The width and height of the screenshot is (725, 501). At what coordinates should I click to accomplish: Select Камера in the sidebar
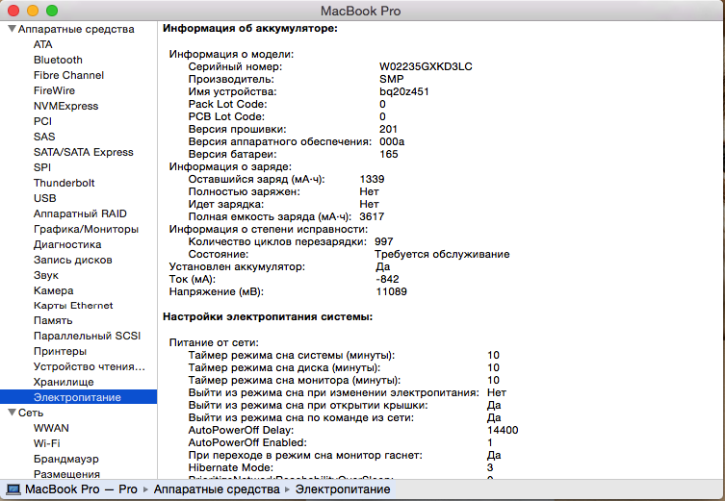coord(53,290)
